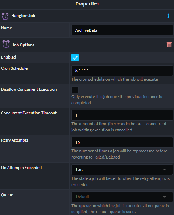Click the Cron Schedule property label

point(14,68)
